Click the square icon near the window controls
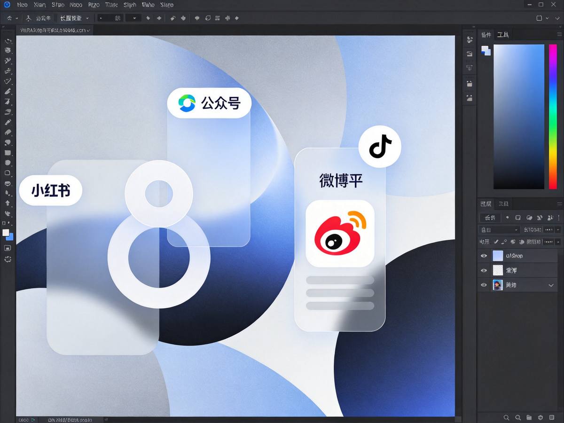This screenshot has width=564, height=423. (539, 18)
